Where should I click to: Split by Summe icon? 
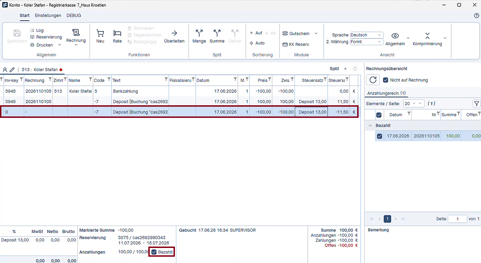tap(217, 33)
